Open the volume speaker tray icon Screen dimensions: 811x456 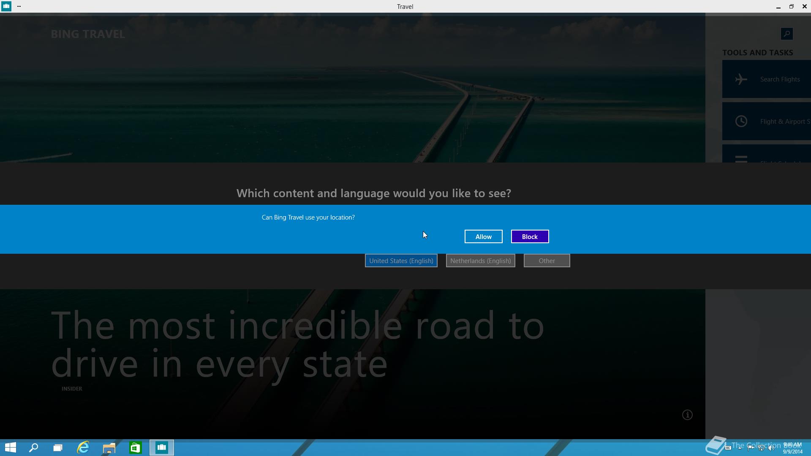[x=772, y=448]
